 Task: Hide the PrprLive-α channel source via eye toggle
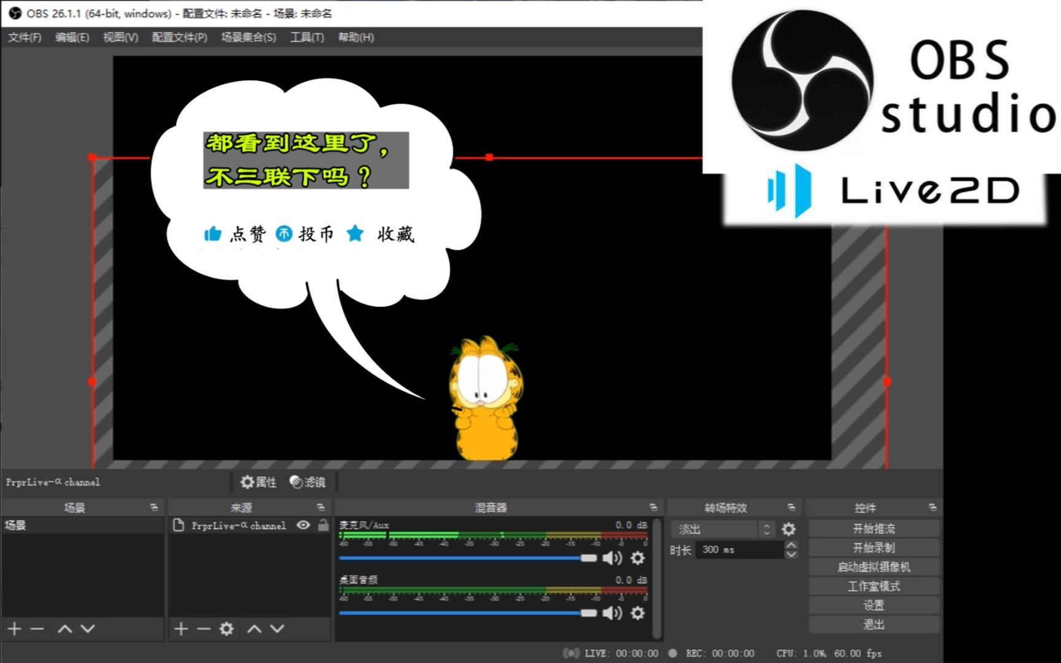(303, 525)
